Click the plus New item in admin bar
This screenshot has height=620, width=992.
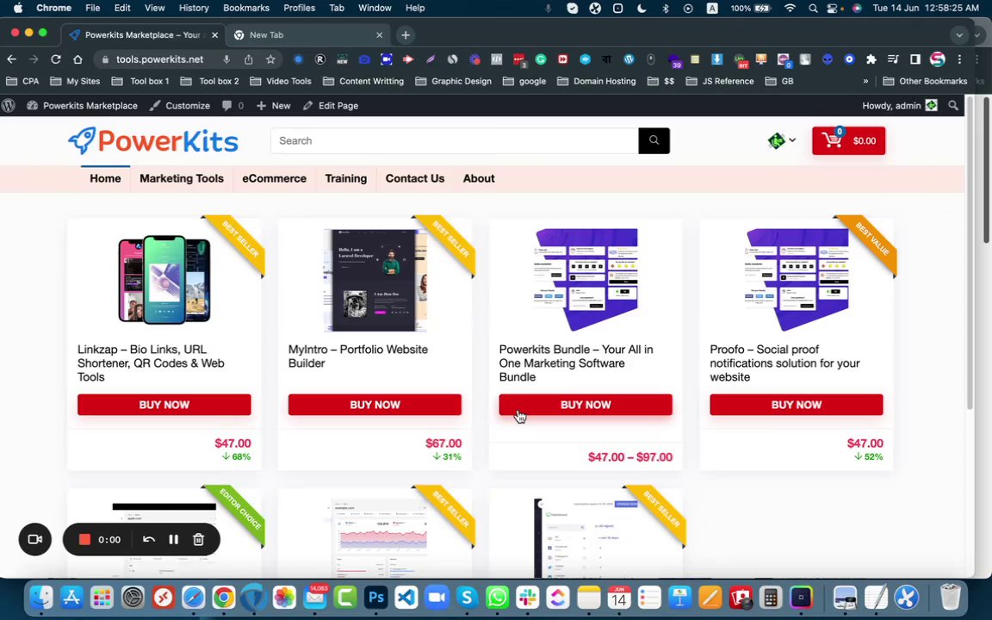click(273, 106)
